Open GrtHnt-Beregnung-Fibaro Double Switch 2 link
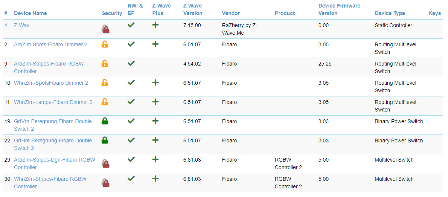Image resolution: width=448 pixels, height=197 pixels. coord(53,144)
